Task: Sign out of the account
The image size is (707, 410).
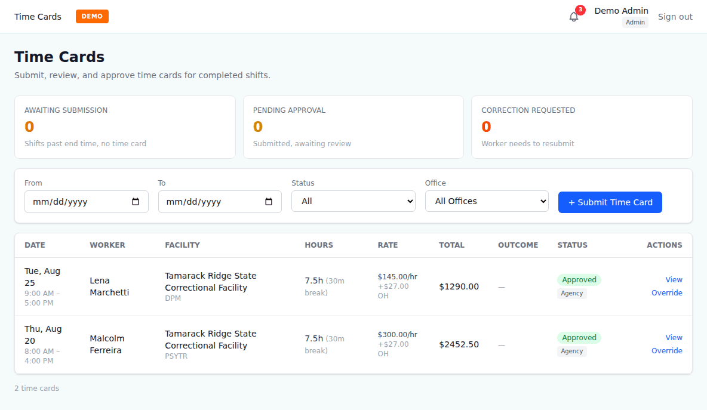Action: coord(675,17)
